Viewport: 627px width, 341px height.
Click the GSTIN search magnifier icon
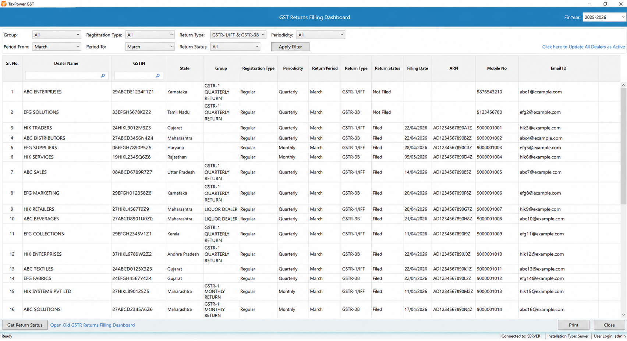pos(157,75)
